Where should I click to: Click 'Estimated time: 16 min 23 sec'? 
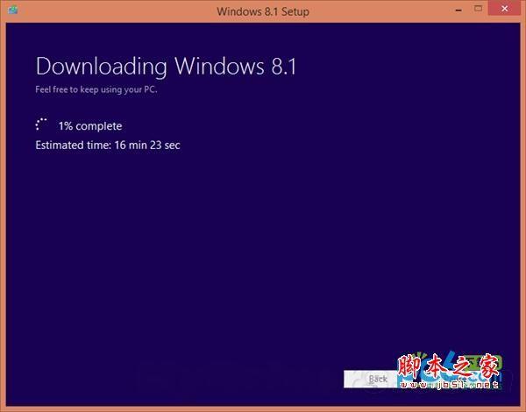108,146
